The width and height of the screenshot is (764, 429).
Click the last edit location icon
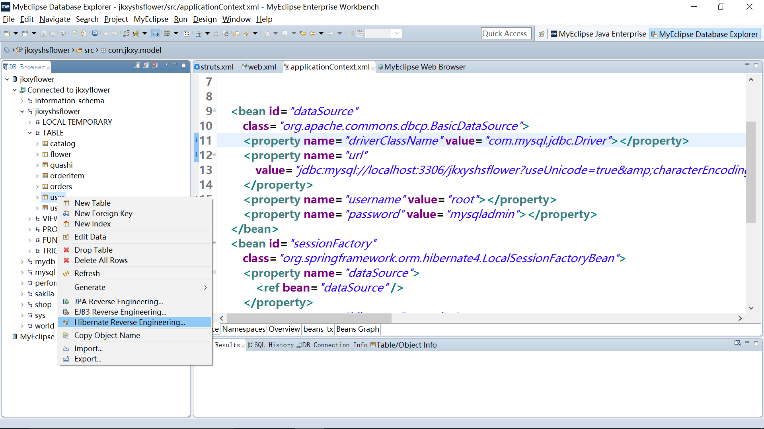pyautogui.click(x=303, y=34)
